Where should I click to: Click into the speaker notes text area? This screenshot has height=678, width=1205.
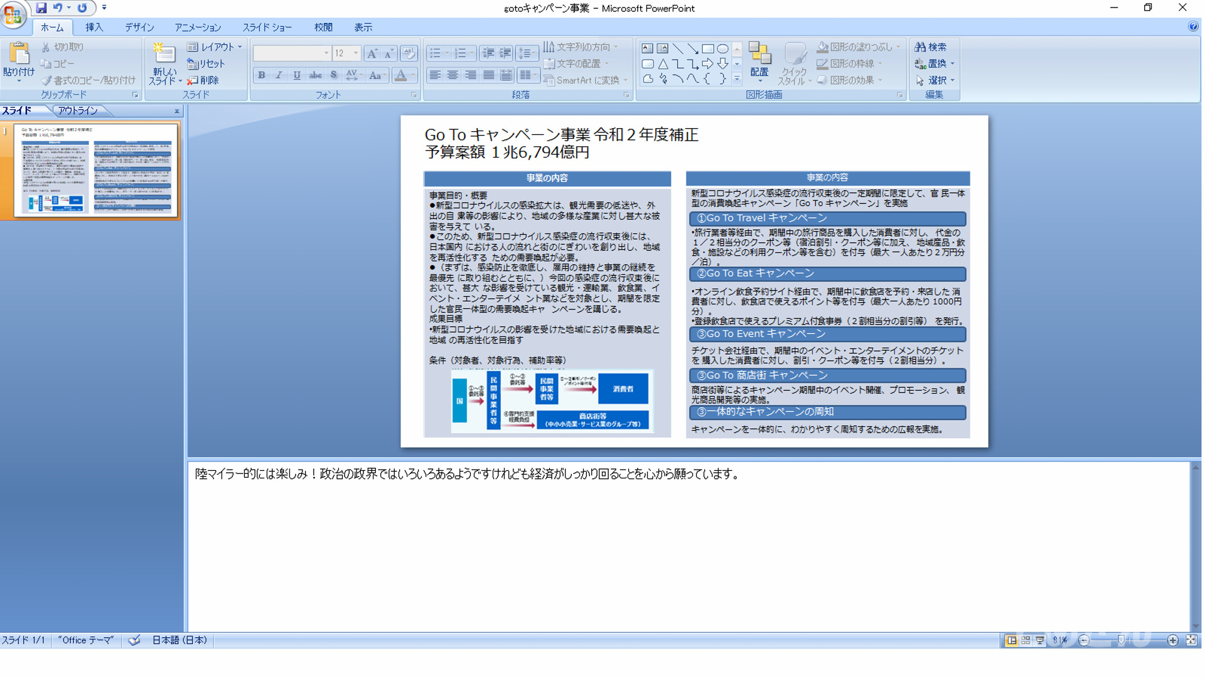688,546
